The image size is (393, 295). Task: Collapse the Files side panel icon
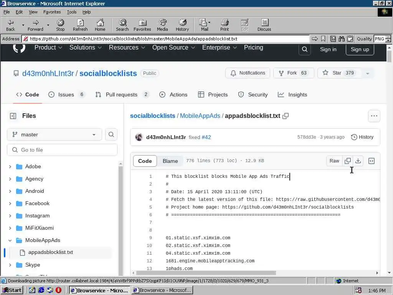pos(13,116)
